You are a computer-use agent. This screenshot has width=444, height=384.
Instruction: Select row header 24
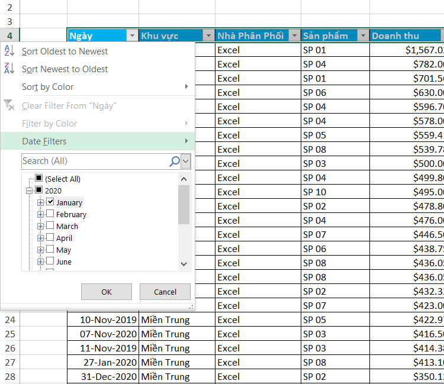10,320
